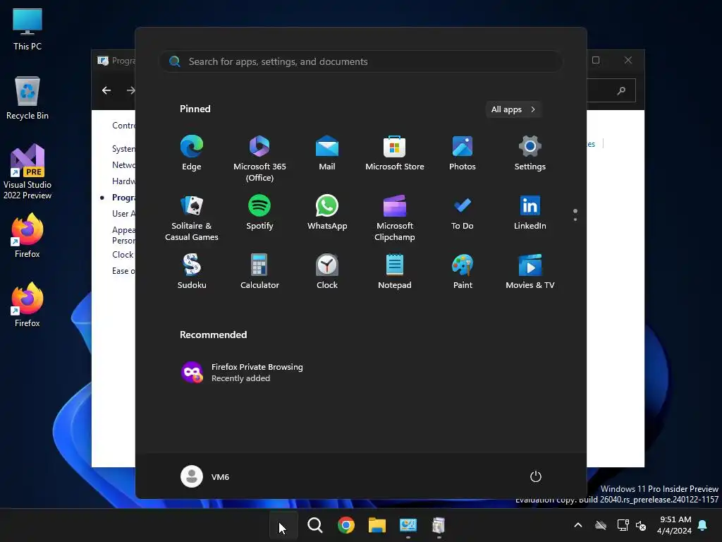Image resolution: width=722 pixels, height=542 pixels.
Task: Click search icon in Control Panel window
Action: [622, 91]
